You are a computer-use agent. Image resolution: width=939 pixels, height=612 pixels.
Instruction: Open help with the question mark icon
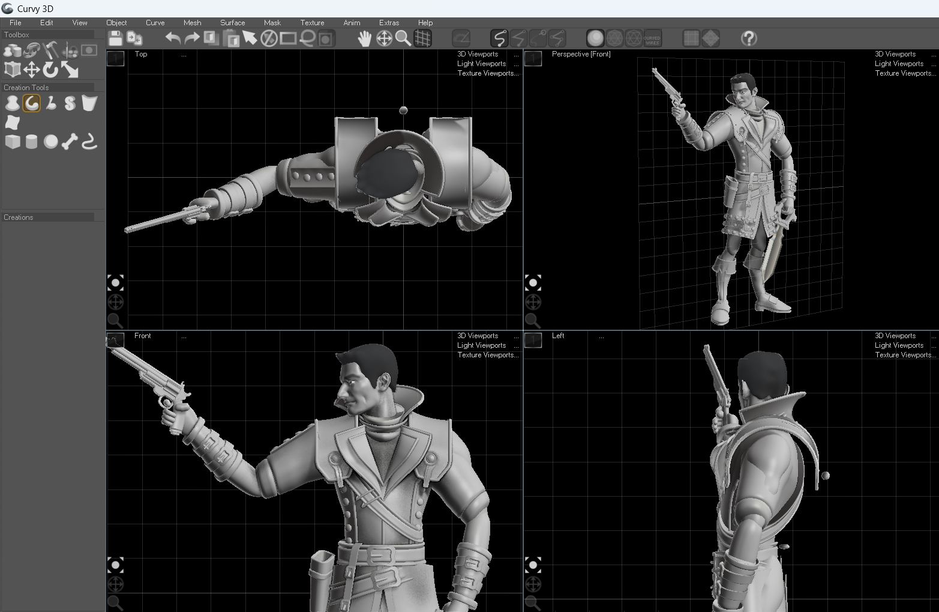[x=749, y=38]
